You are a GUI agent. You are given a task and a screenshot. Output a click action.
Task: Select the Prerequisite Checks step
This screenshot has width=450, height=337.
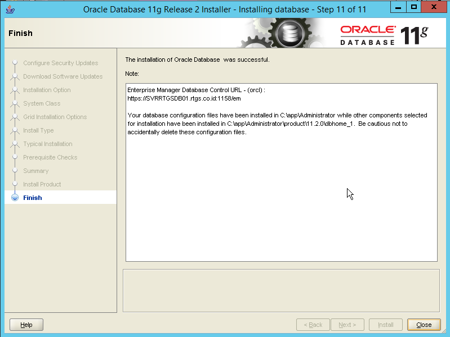50,157
